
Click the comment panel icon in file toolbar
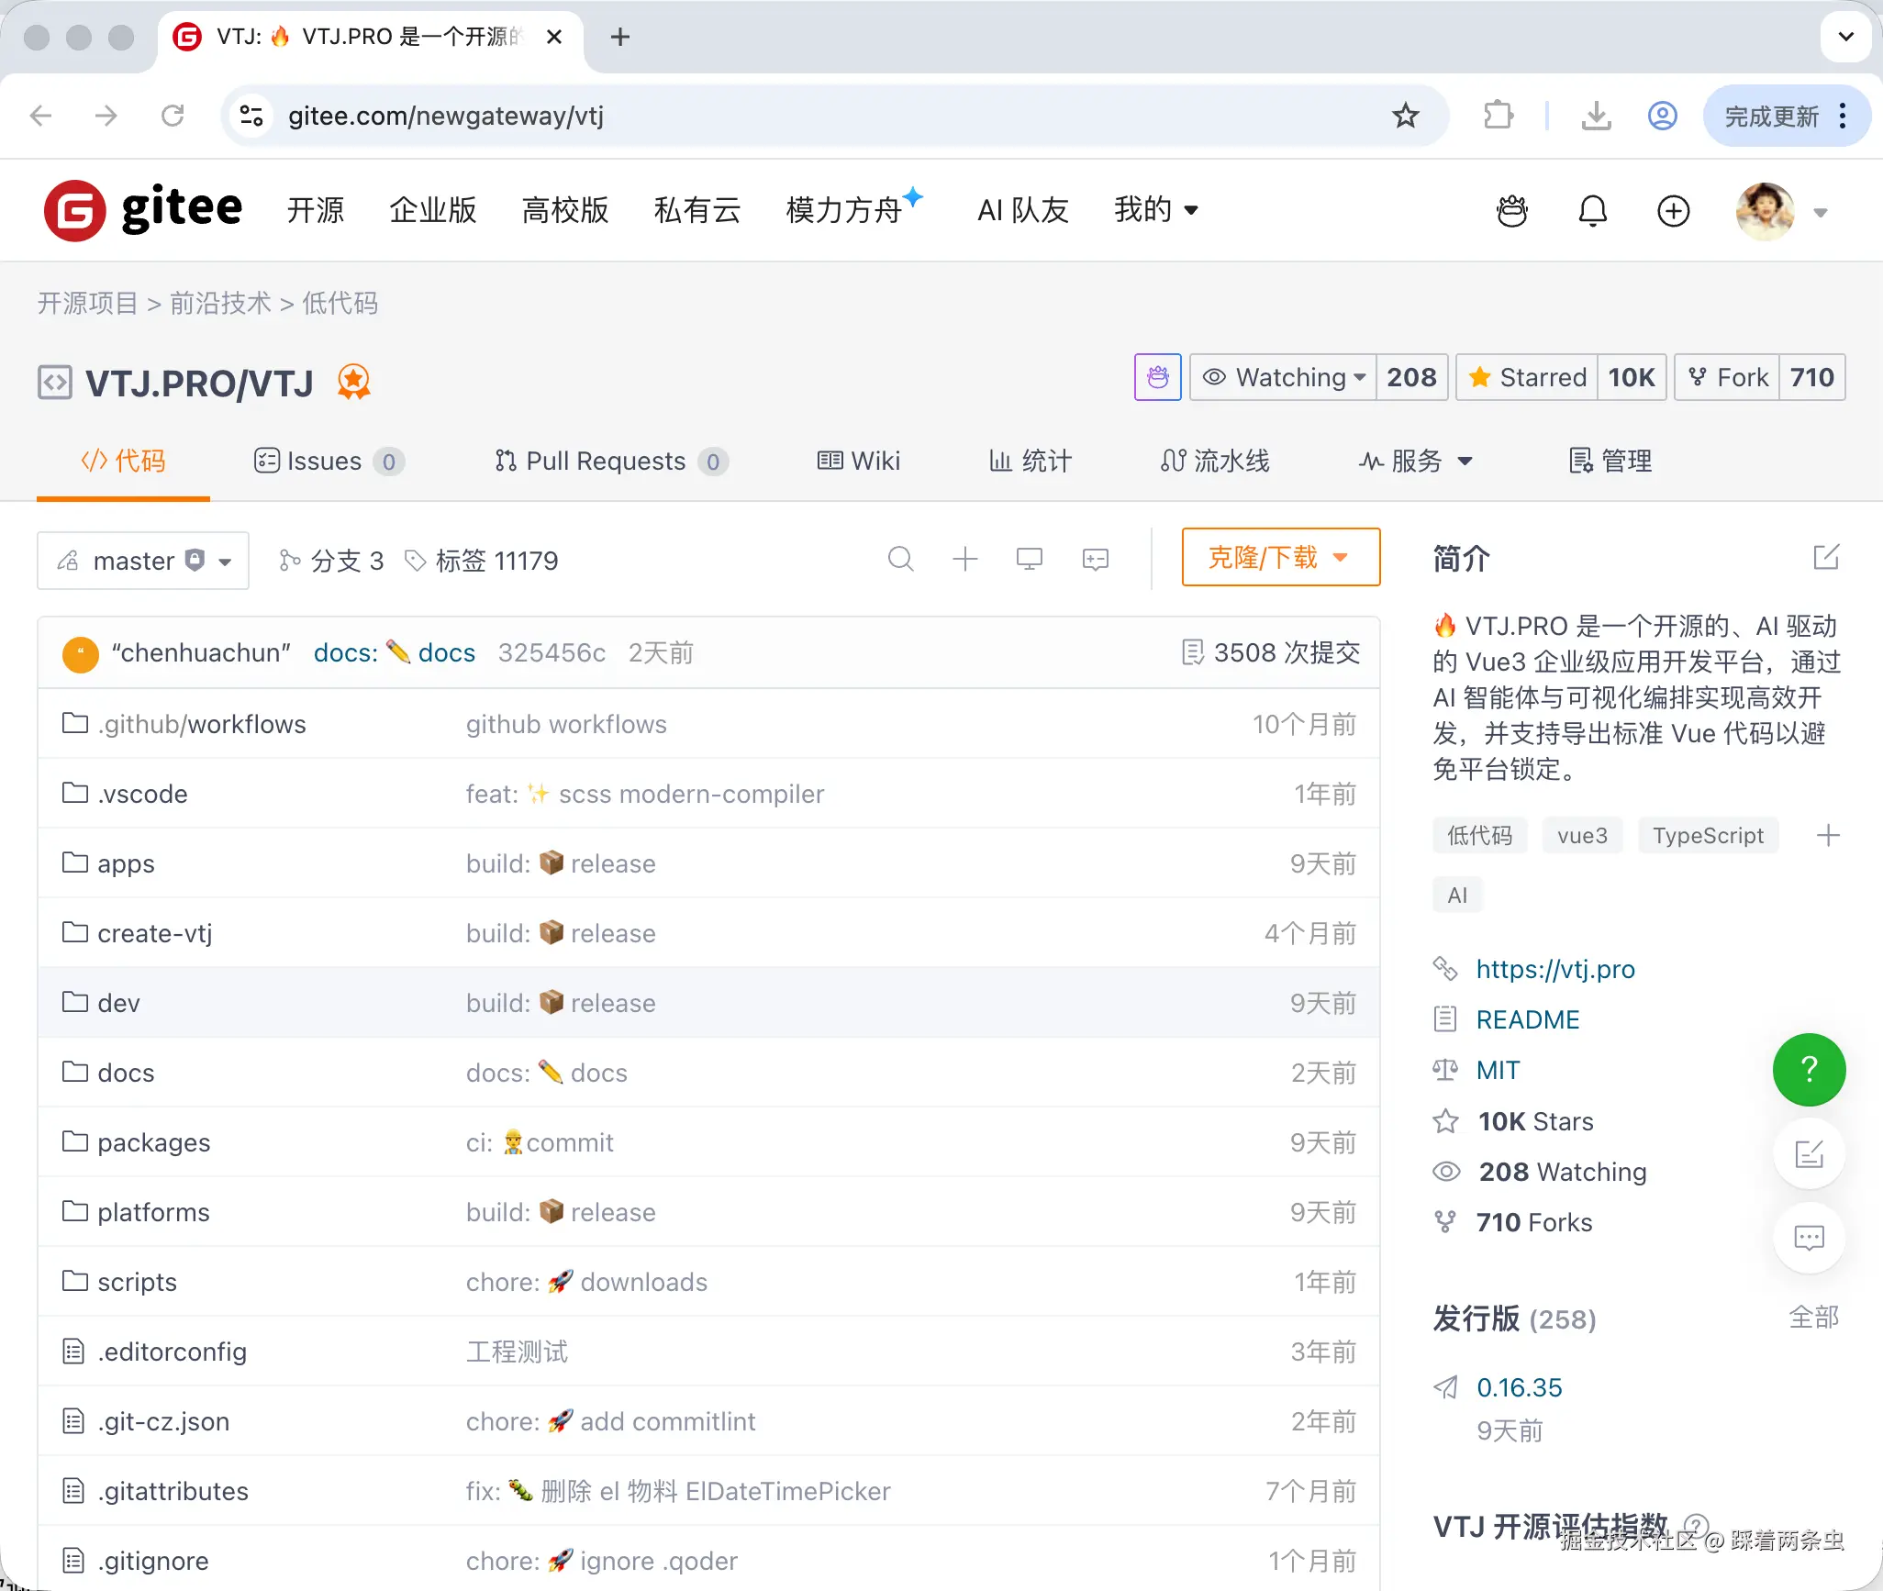click(x=1096, y=559)
